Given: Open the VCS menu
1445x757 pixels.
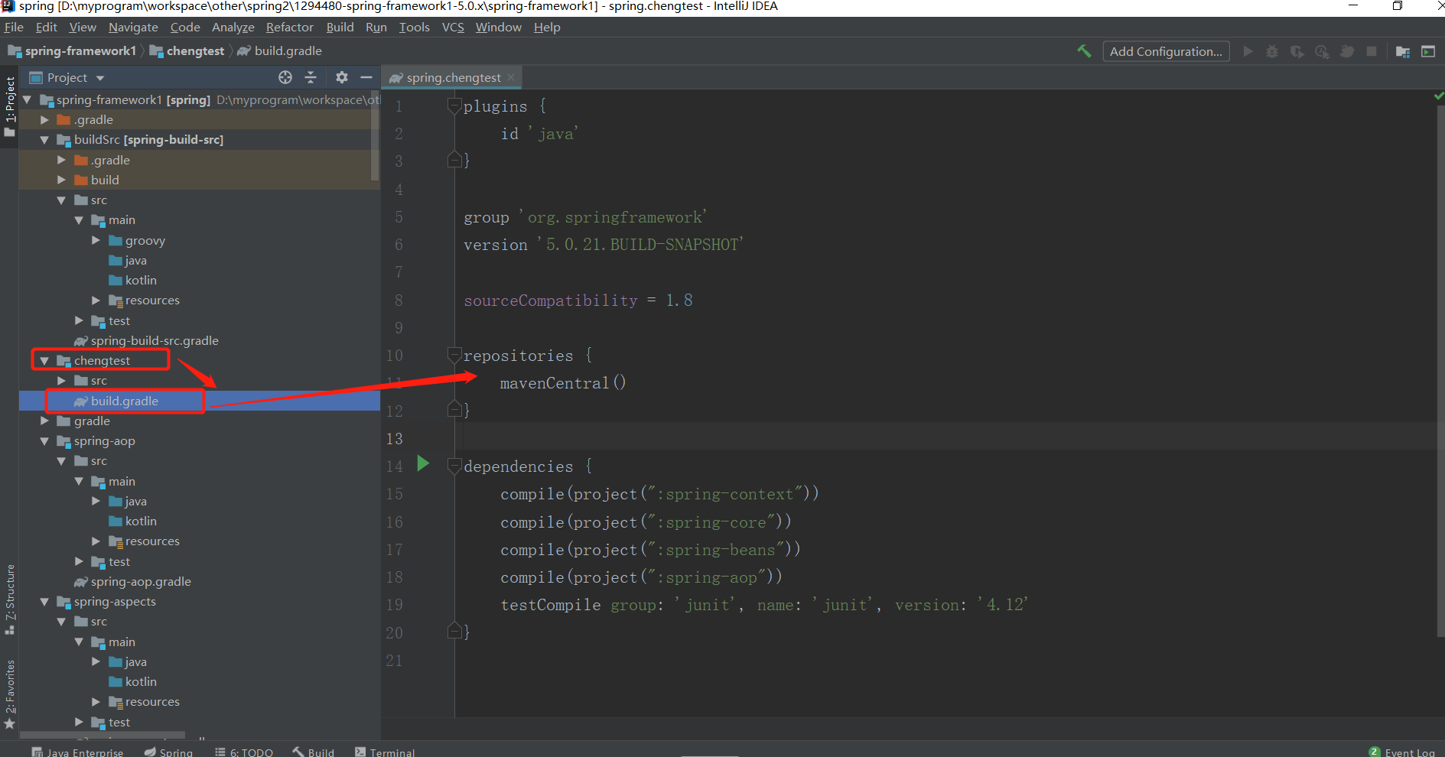Looking at the screenshot, I should coord(453,27).
